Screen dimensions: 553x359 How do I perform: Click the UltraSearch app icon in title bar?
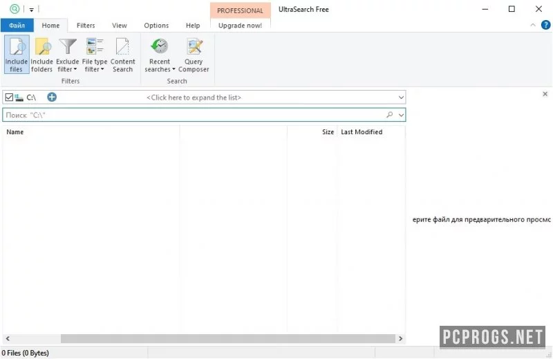pyautogui.click(x=15, y=9)
